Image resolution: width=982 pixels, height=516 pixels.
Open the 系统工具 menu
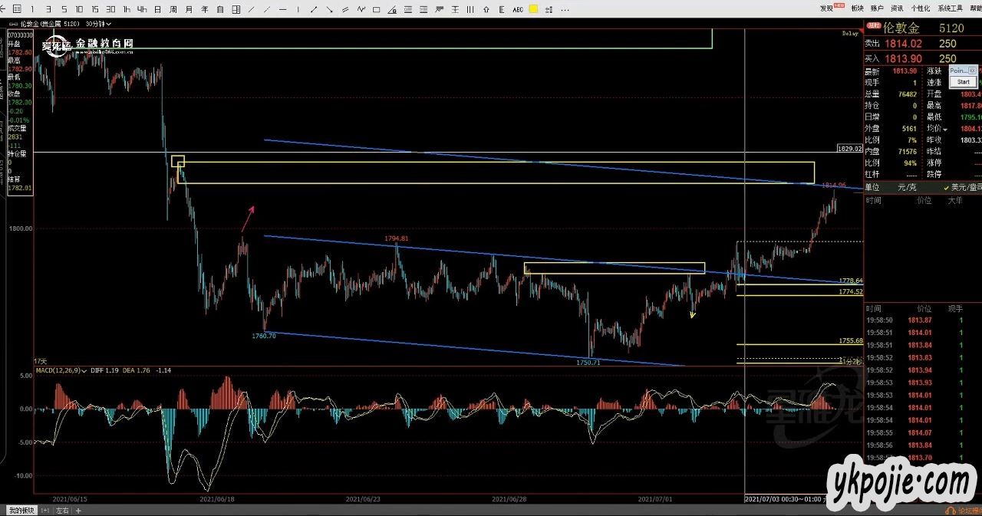(x=950, y=8)
